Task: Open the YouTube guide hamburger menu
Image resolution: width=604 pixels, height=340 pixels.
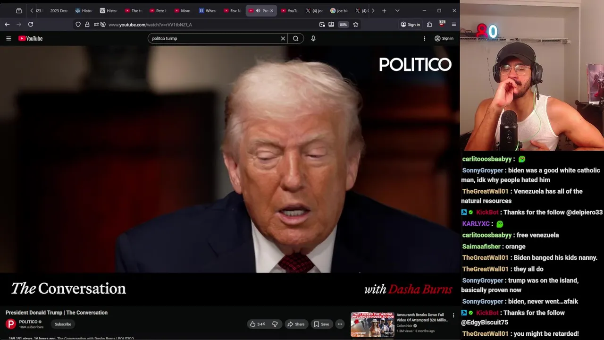Action: 8,38
